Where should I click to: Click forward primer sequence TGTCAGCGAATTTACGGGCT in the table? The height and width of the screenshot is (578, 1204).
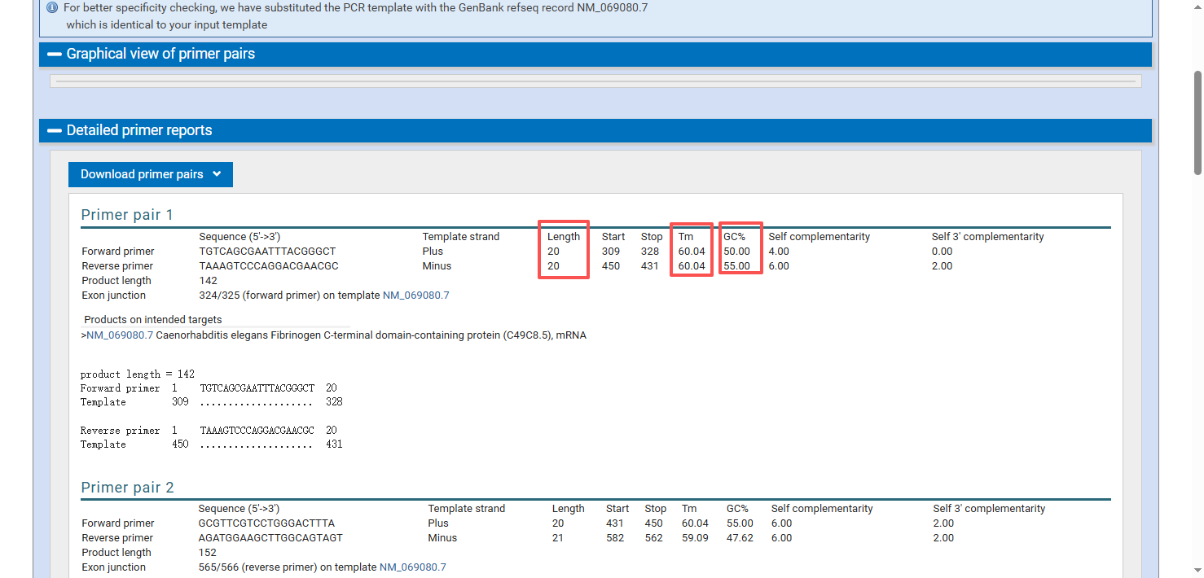point(267,252)
